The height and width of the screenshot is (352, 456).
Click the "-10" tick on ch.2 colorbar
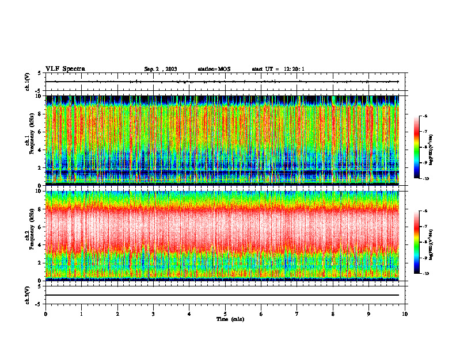pyautogui.click(x=425, y=274)
